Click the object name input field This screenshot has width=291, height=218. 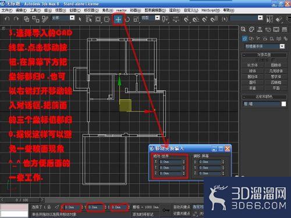pos(261,104)
